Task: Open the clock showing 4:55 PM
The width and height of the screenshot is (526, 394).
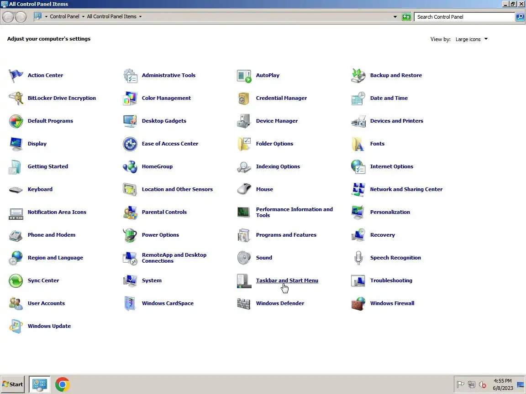Action: (503, 384)
